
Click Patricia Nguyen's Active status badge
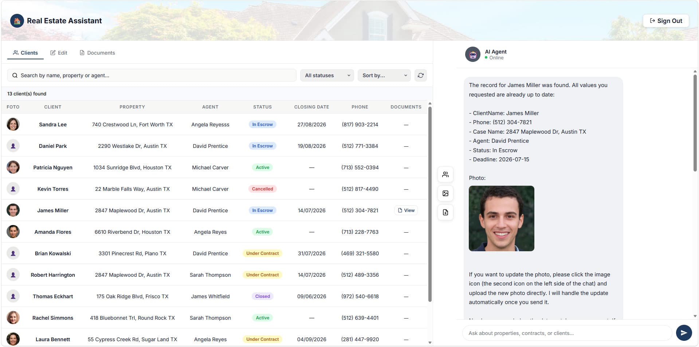point(262,167)
